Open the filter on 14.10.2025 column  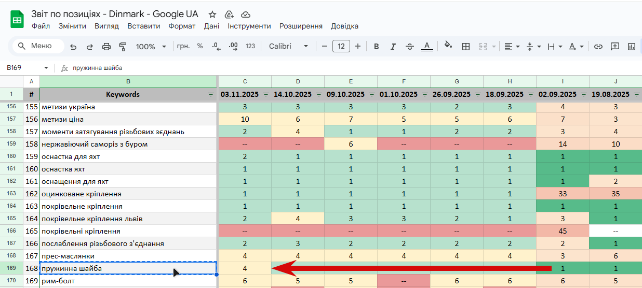coord(318,95)
